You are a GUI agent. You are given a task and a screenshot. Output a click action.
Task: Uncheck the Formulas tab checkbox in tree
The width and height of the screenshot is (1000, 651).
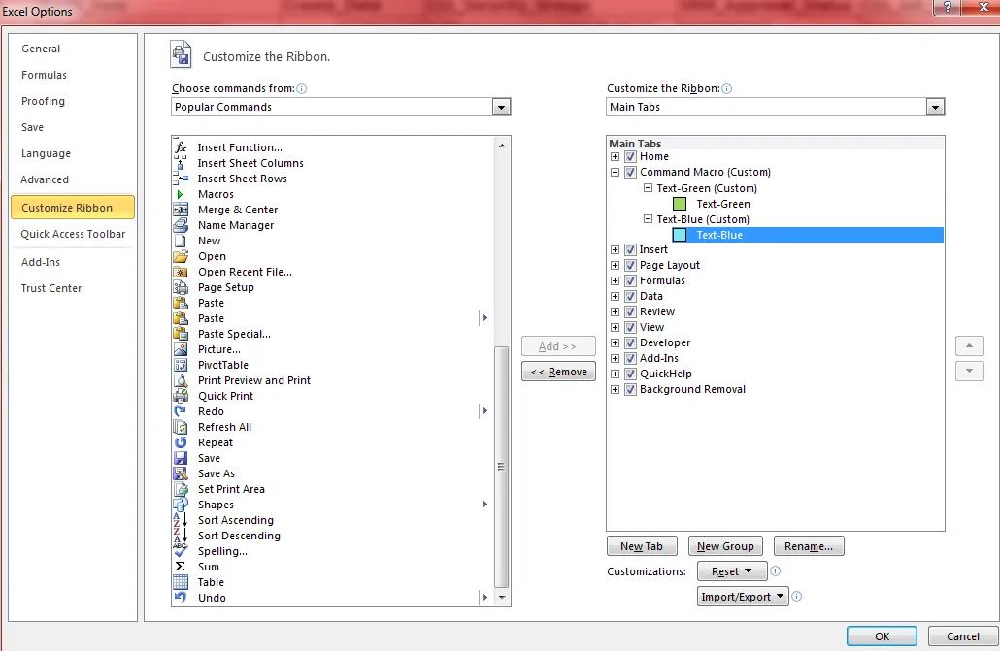coord(630,280)
